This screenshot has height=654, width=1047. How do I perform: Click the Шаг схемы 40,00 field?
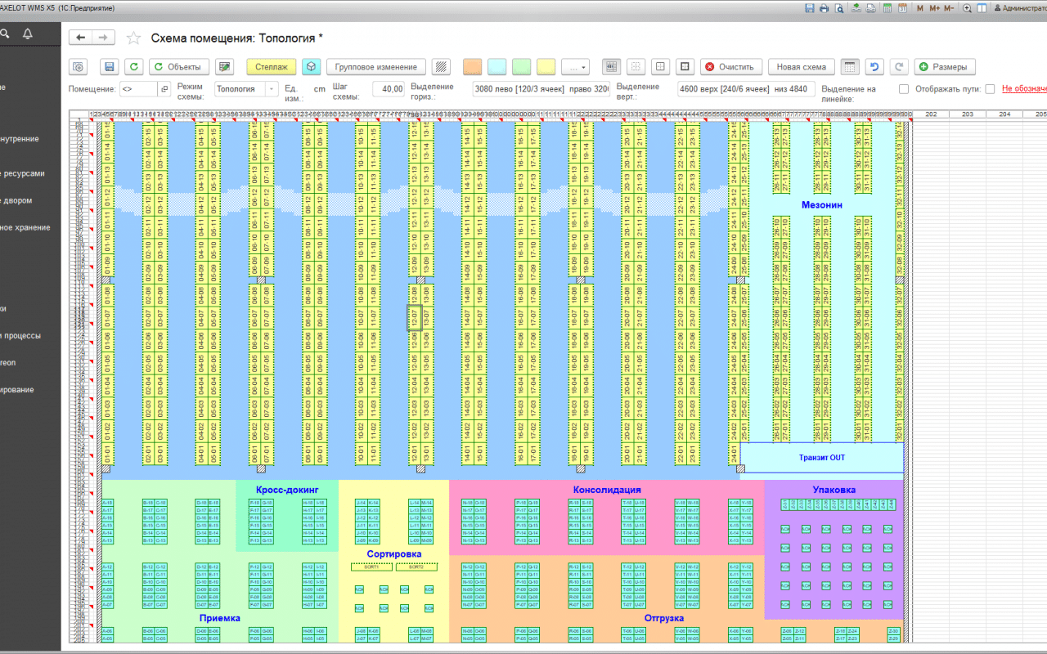click(x=388, y=89)
